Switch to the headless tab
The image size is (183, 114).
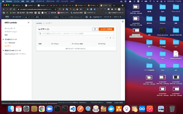coord(43,6)
